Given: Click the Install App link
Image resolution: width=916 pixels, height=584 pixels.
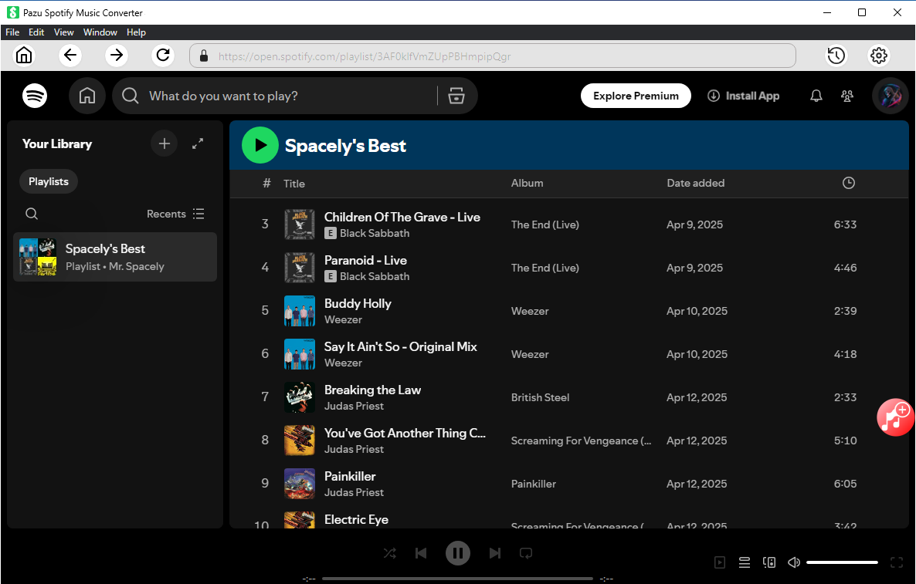Looking at the screenshot, I should [x=743, y=96].
